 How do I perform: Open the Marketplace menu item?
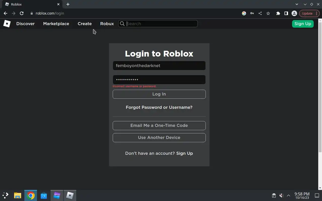pos(56,24)
